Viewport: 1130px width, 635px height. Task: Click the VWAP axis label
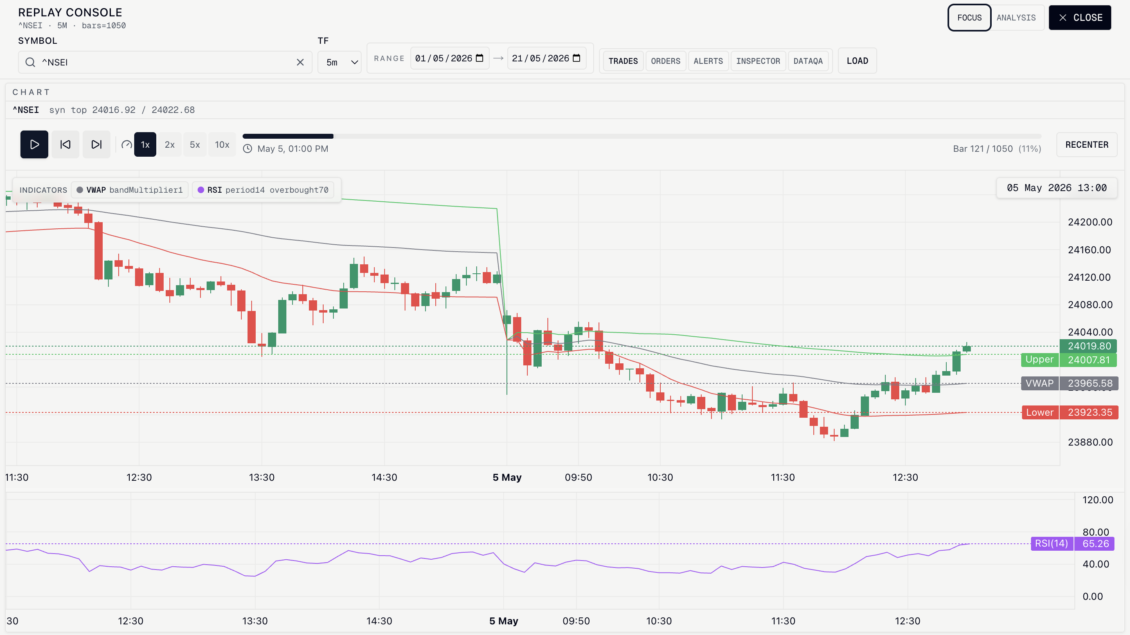tap(1040, 383)
